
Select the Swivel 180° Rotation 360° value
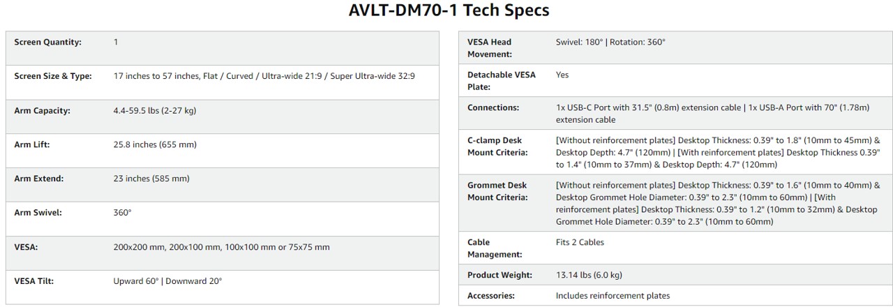coord(610,42)
